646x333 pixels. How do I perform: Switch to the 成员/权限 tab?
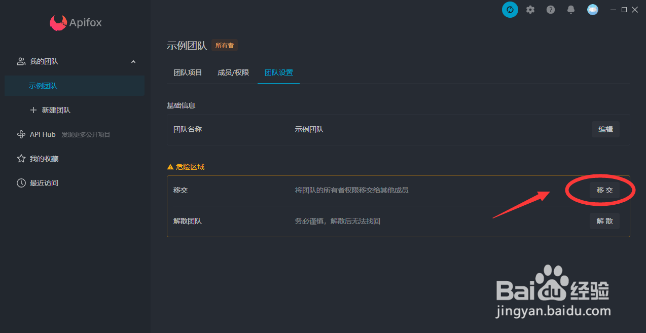[233, 72]
